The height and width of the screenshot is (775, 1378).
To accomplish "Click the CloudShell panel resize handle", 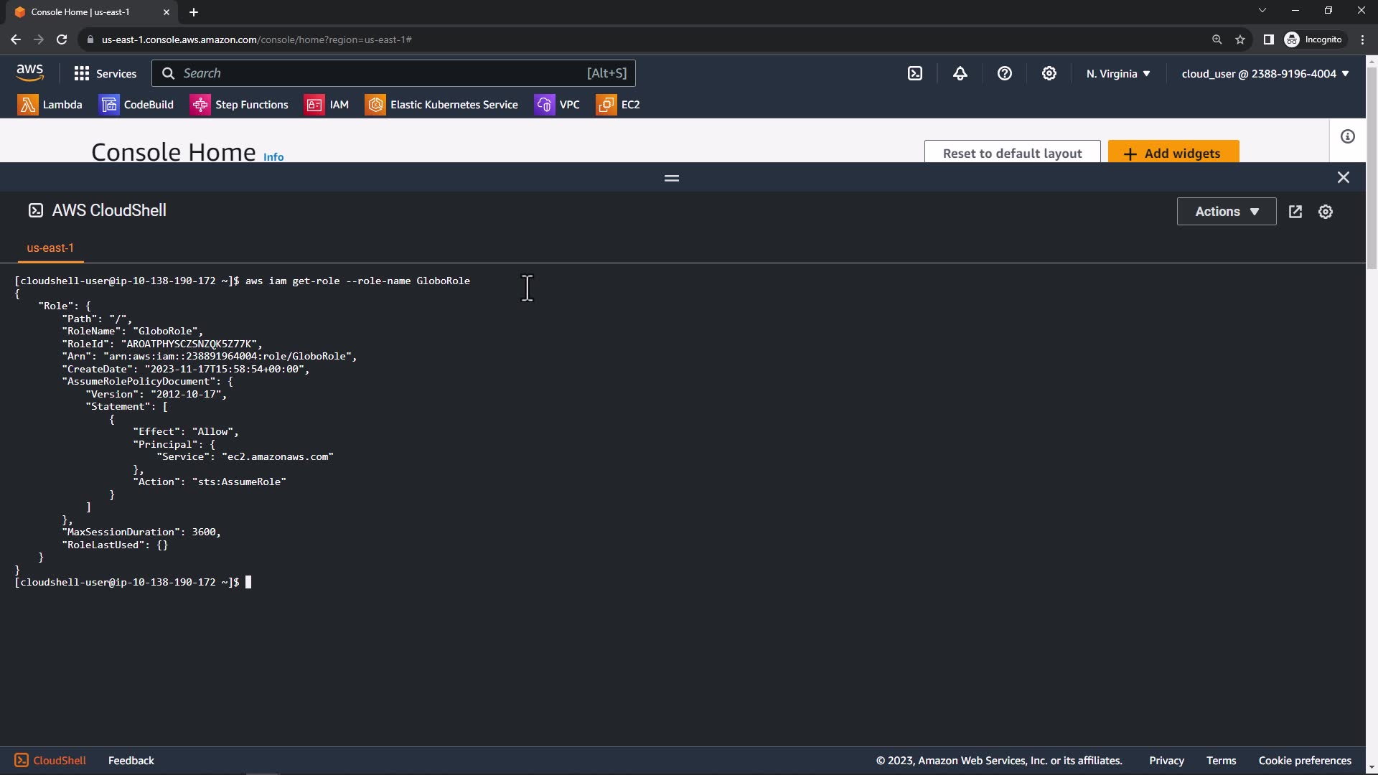I will [671, 178].
